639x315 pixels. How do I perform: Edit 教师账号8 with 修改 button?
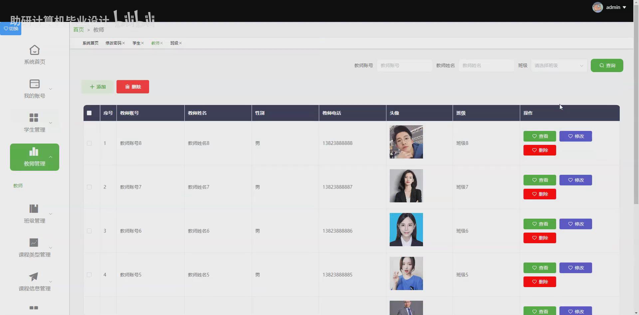coord(576,136)
